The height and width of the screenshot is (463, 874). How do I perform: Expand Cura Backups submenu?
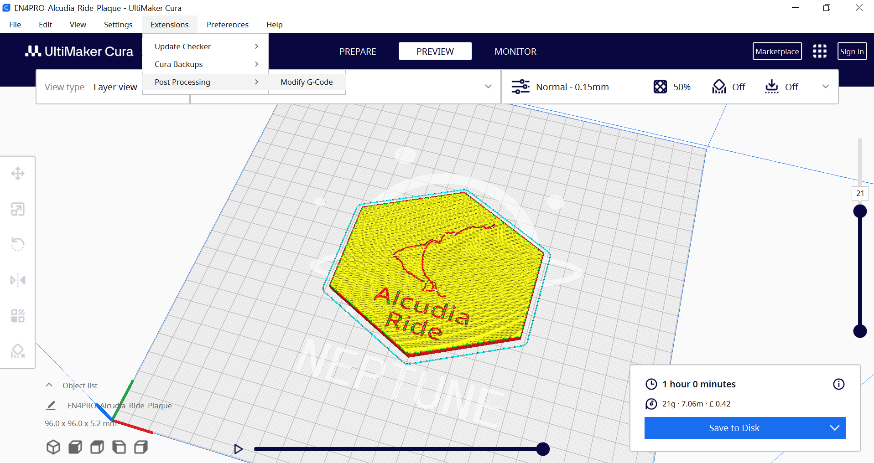point(205,64)
